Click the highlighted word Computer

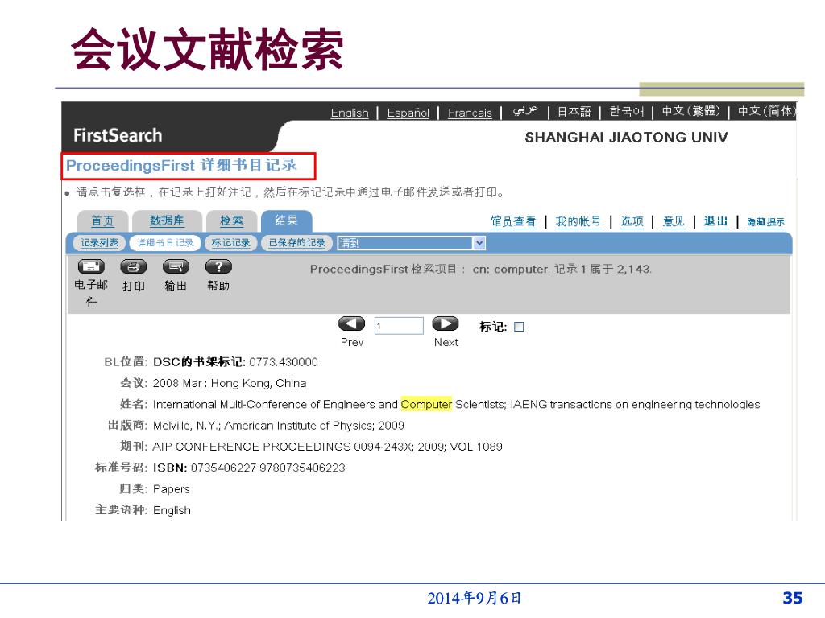point(426,404)
